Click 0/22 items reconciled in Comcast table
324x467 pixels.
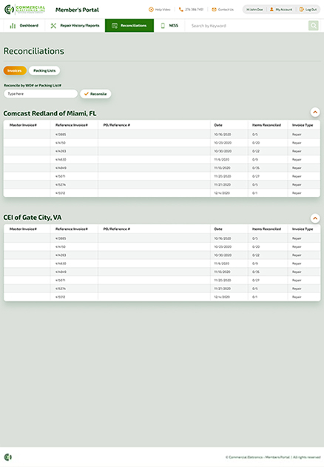[x=256, y=151]
